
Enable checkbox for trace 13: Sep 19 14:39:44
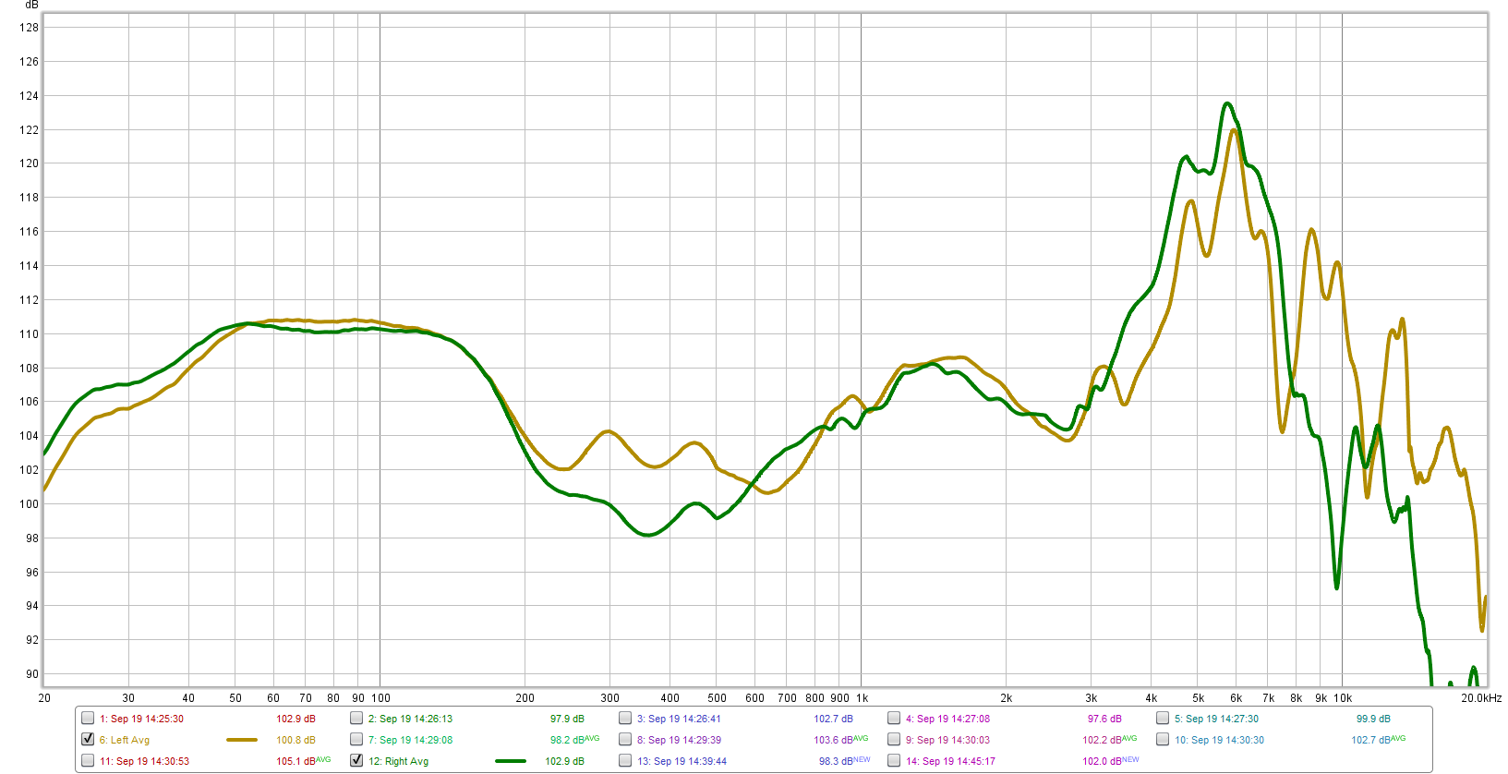[x=625, y=760]
